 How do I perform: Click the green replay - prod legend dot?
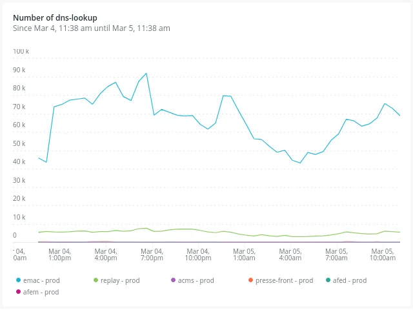(x=96, y=280)
